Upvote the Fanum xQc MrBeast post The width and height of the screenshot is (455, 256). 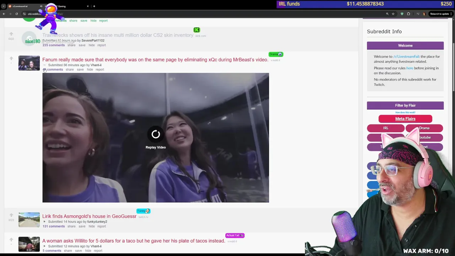click(11, 58)
